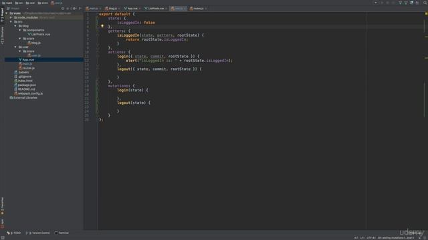This screenshot has height=240, width=428.
Task: Collapse the src folder arrow
Action: coord(11,22)
